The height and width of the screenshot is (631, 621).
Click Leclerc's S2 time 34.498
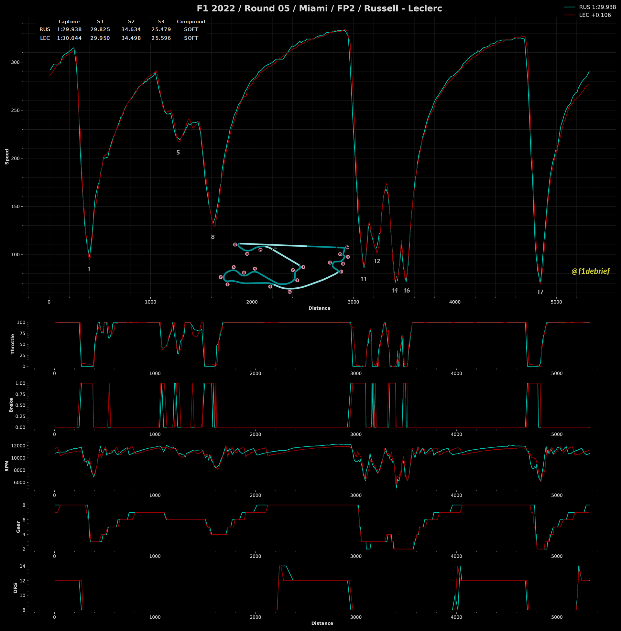coord(131,38)
